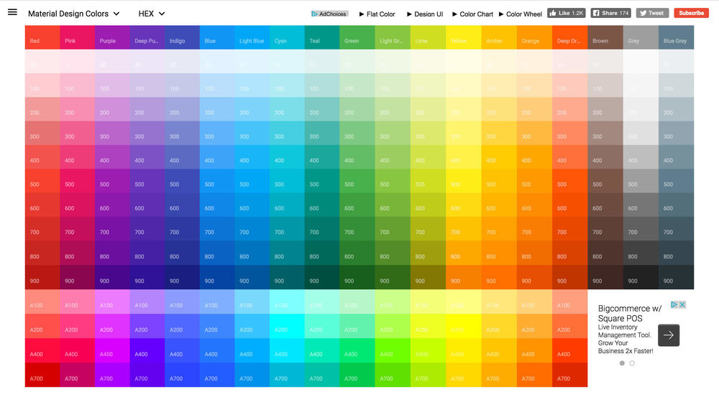Pick the Green column header
Screen dimensions: 719x412
tap(357, 37)
